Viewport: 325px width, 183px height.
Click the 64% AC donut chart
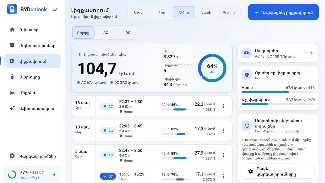click(212, 68)
